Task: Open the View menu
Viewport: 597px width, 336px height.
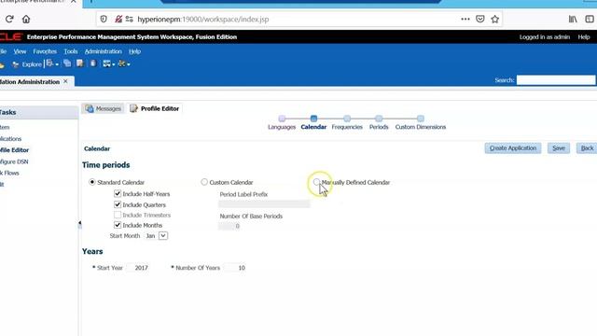Action: (x=20, y=51)
